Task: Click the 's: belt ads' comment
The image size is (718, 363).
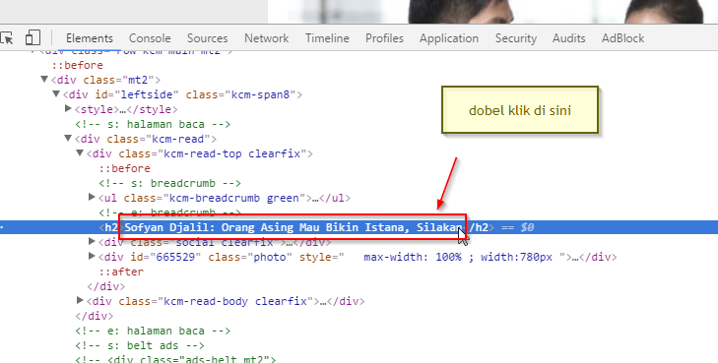Action: 140,345
